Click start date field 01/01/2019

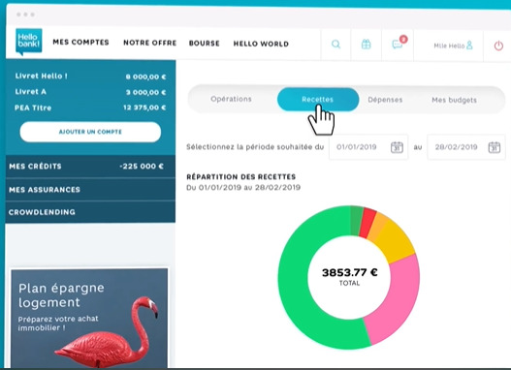(368, 147)
